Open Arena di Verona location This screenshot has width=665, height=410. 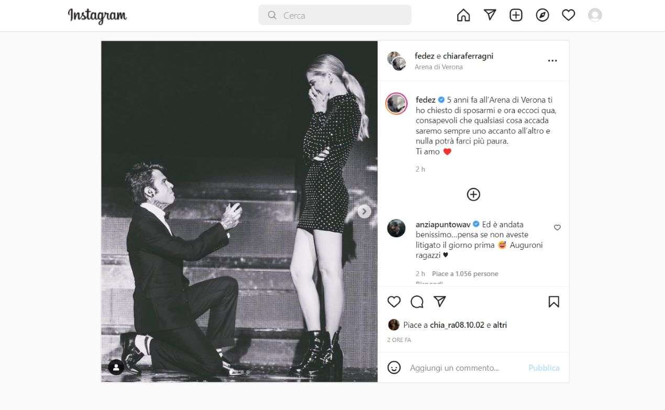tap(438, 67)
